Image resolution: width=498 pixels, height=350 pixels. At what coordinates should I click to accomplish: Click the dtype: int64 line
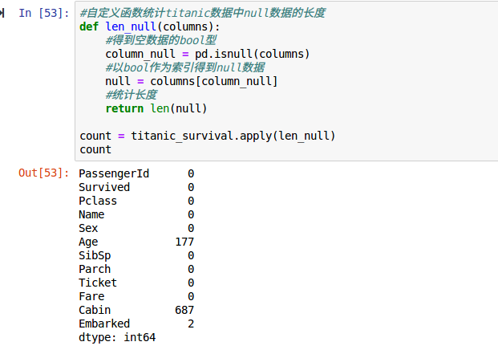pyautogui.click(x=117, y=338)
